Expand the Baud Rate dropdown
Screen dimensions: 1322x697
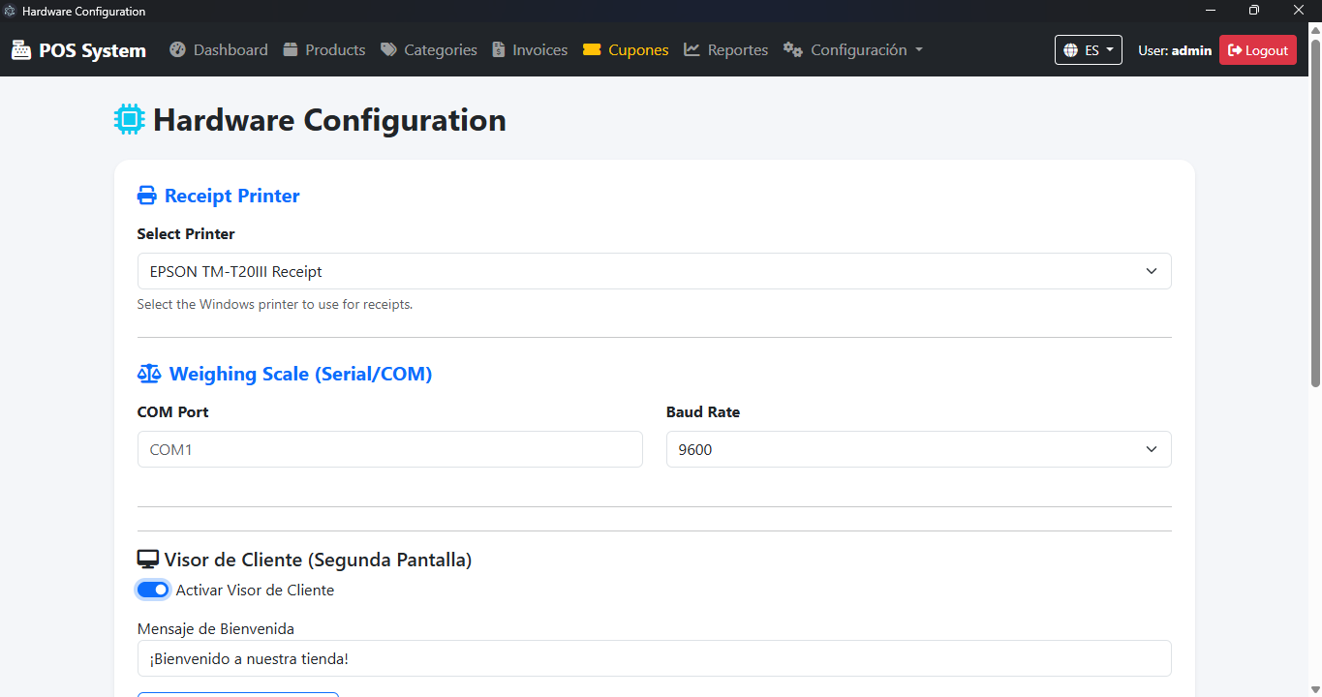click(918, 449)
